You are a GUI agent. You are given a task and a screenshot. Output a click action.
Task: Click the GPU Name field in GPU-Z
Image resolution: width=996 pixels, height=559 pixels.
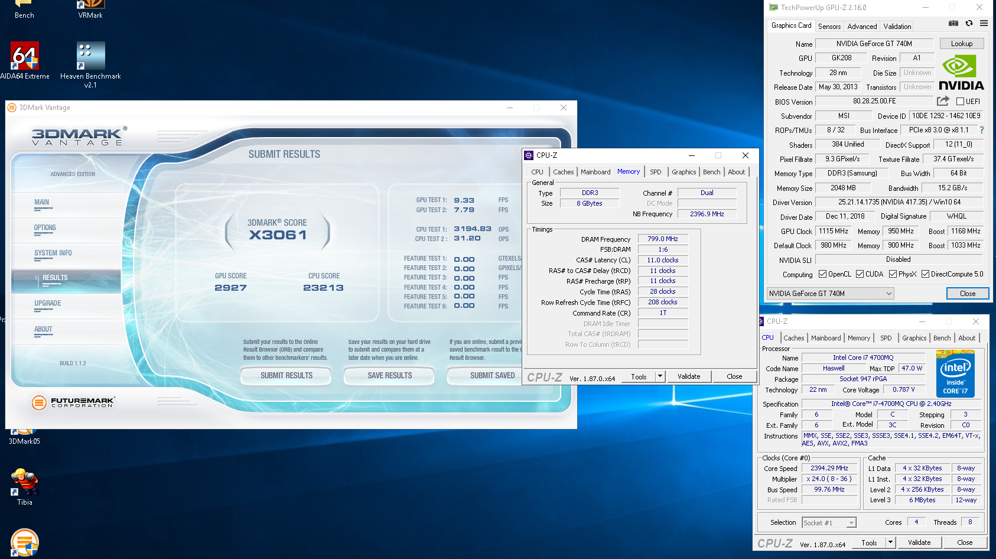pyautogui.click(x=874, y=44)
